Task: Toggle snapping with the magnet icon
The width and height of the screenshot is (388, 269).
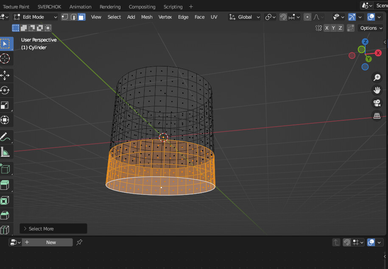Action: [x=283, y=17]
